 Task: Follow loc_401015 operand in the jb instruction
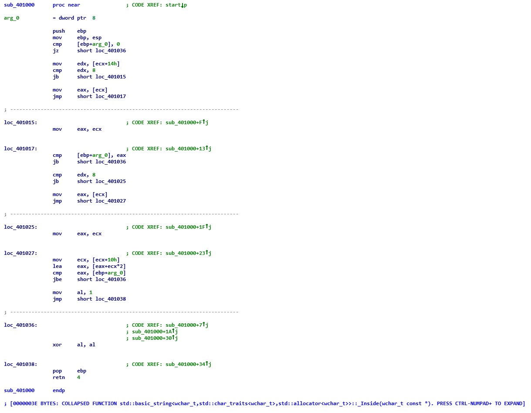(111, 77)
